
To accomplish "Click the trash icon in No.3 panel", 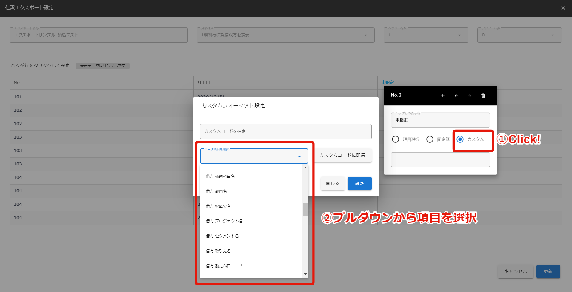I will (483, 96).
